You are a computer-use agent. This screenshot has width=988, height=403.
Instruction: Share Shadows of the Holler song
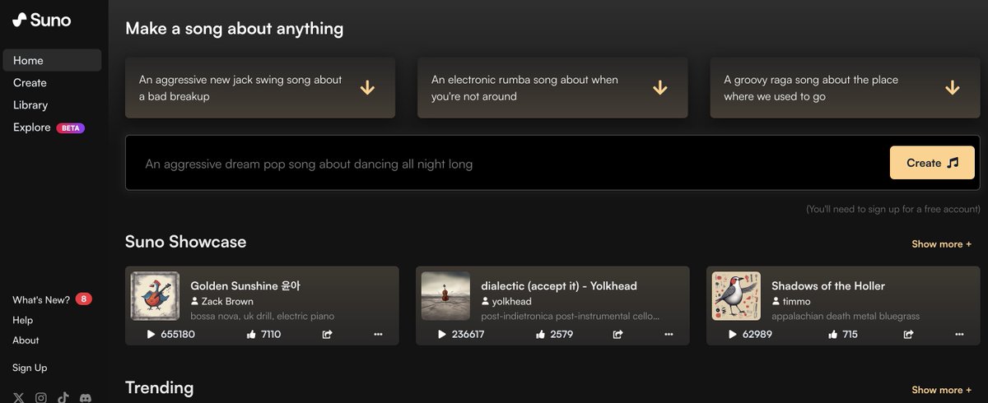point(908,335)
